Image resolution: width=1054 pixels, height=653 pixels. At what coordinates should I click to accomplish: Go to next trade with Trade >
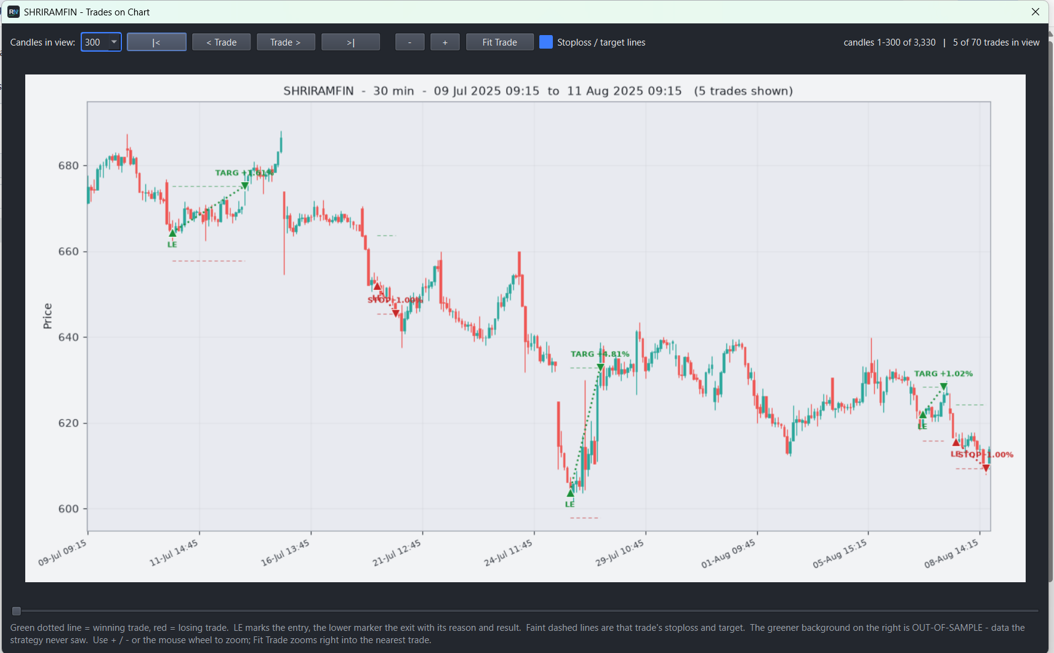point(286,42)
